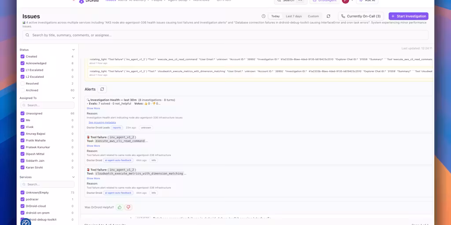Screen dimensions: 451x225
Task: Collapse the Assigned To filter section
Action: [x=74, y=98]
